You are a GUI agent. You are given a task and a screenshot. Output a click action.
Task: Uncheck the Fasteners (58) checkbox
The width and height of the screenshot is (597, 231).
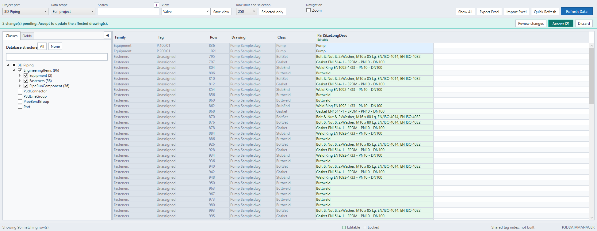[26, 81]
